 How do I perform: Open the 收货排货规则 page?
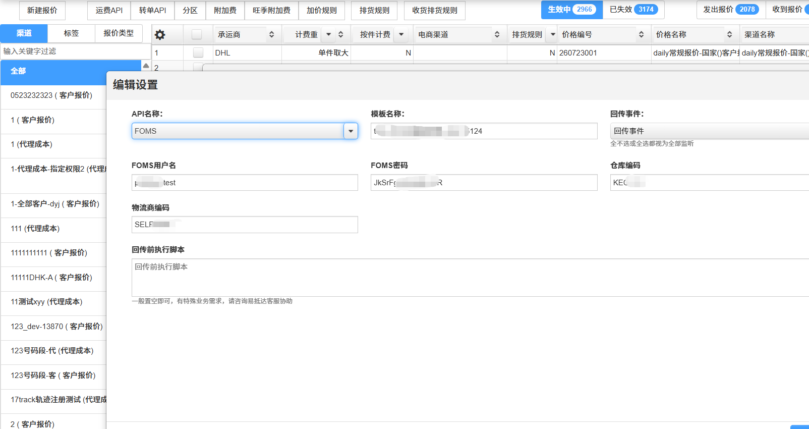435,10
